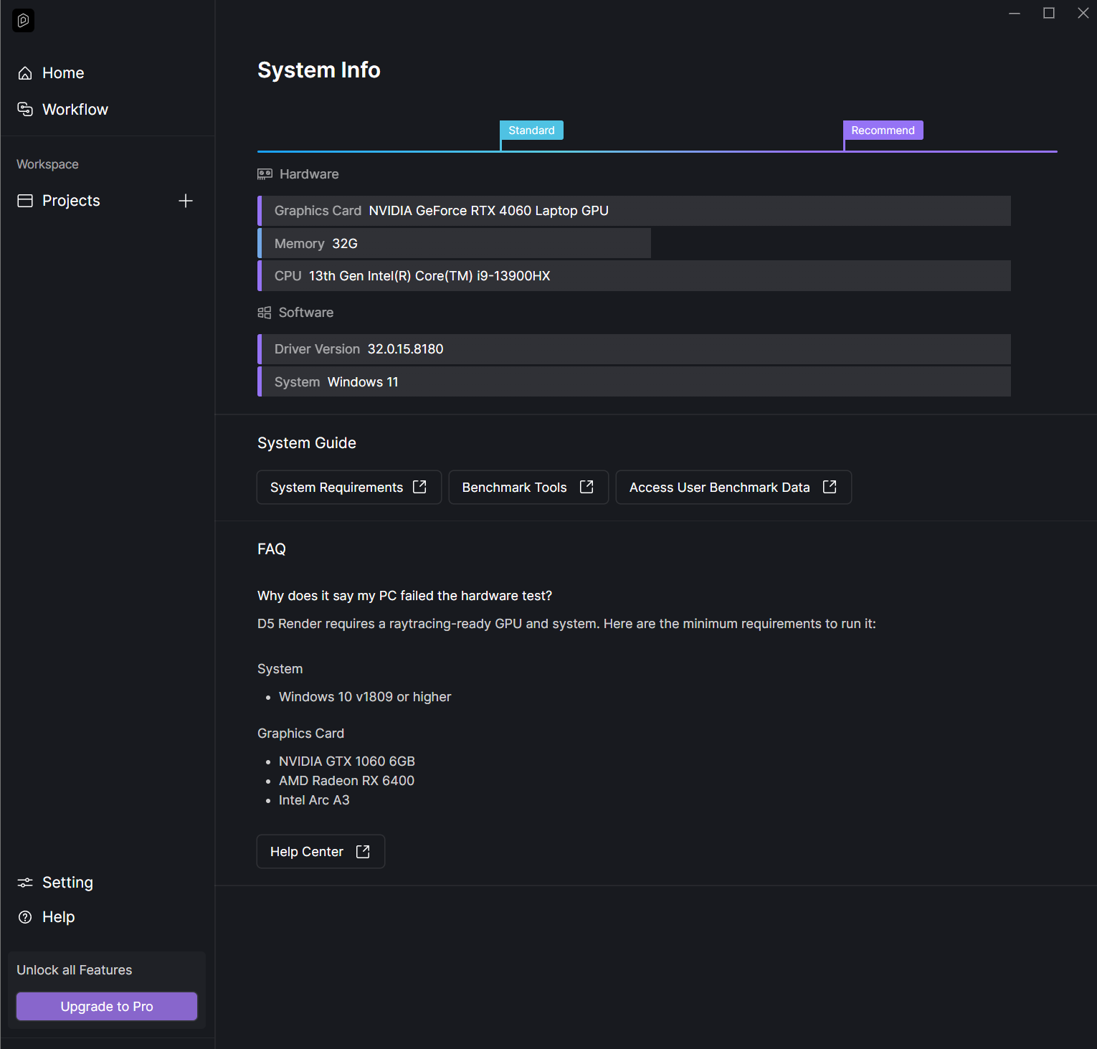Screen dimensions: 1097x1049
Task: Click Upgrade to Pro button
Action: coord(107,1006)
